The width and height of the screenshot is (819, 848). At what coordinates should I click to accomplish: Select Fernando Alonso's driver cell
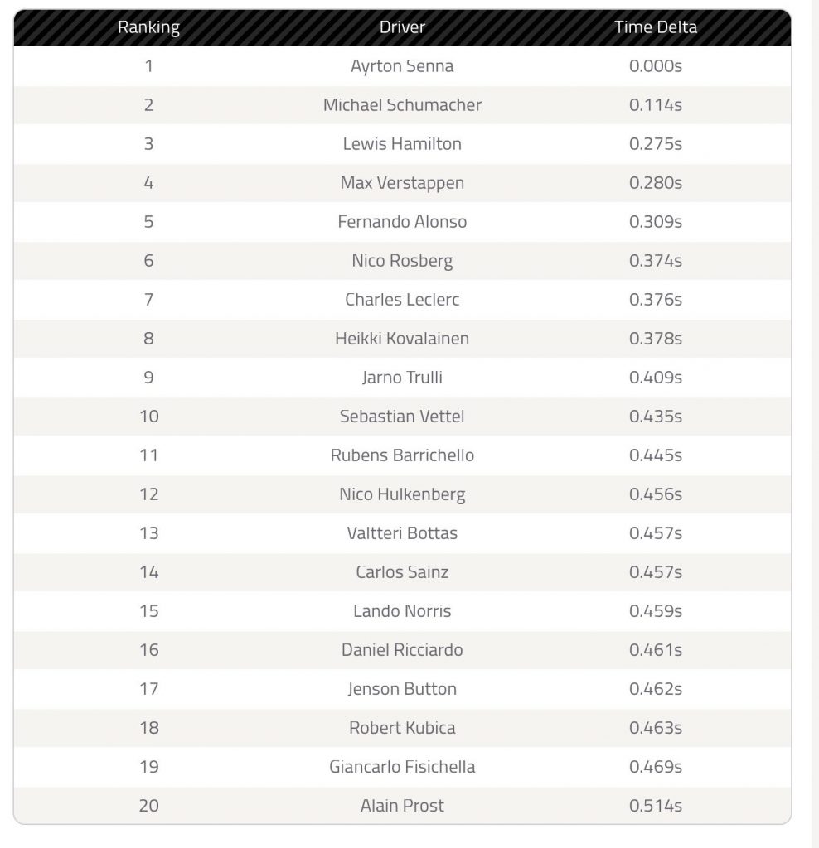point(402,222)
